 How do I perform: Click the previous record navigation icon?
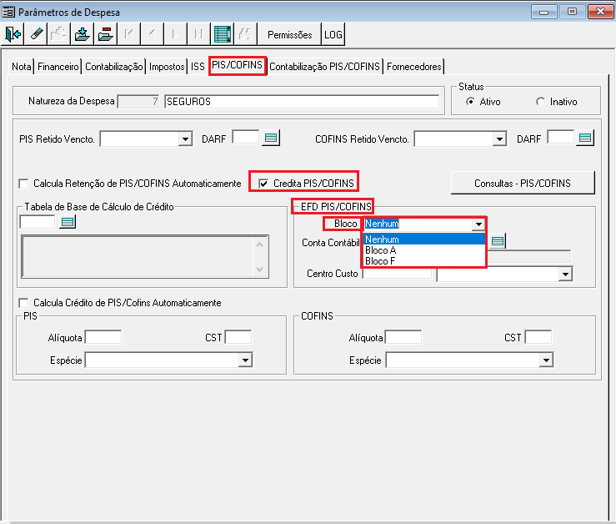tap(152, 34)
